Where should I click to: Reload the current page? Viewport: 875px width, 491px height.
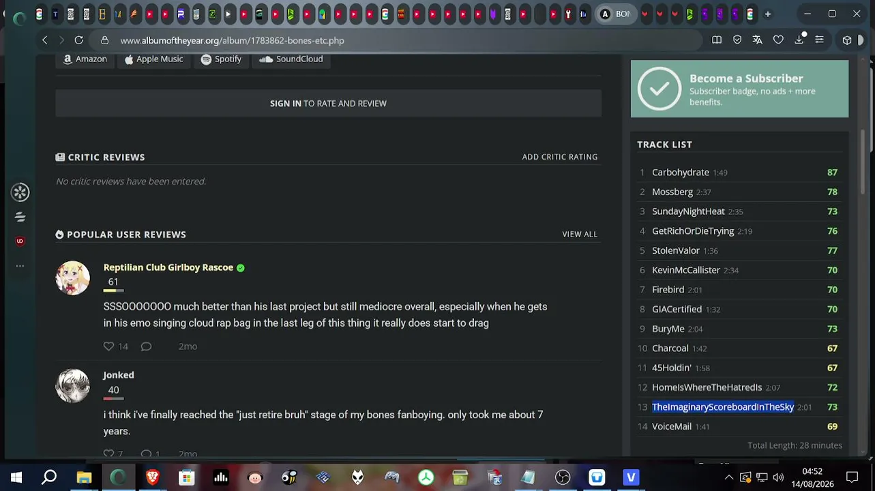click(x=79, y=40)
